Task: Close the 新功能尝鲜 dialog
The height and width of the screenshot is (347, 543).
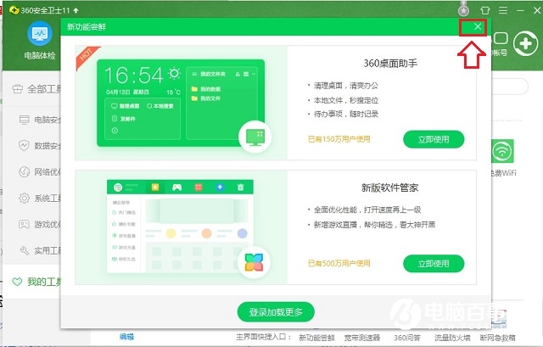Action: [x=478, y=26]
